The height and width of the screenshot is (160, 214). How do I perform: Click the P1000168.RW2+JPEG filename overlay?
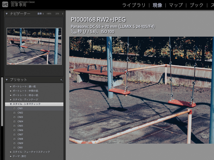(x=98, y=20)
